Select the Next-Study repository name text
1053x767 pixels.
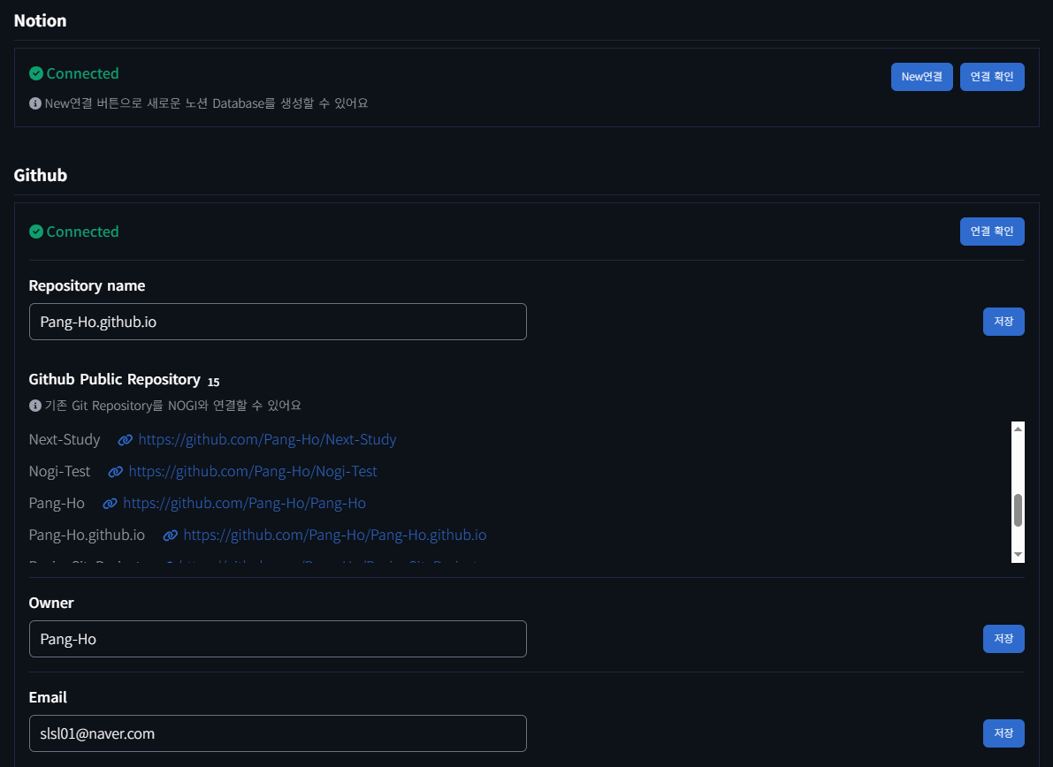65,439
